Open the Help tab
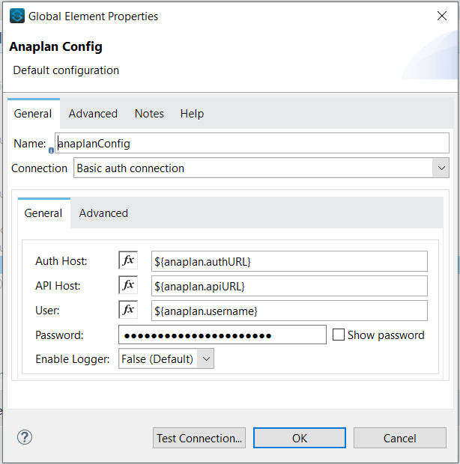The width and height of the screenshot is (460, 464). (x=192, y=114)
